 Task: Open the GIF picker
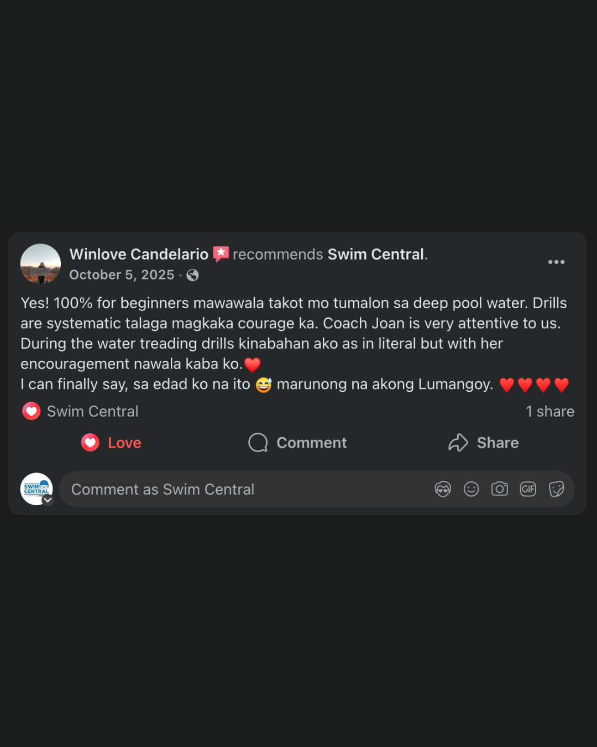point(528,489)
